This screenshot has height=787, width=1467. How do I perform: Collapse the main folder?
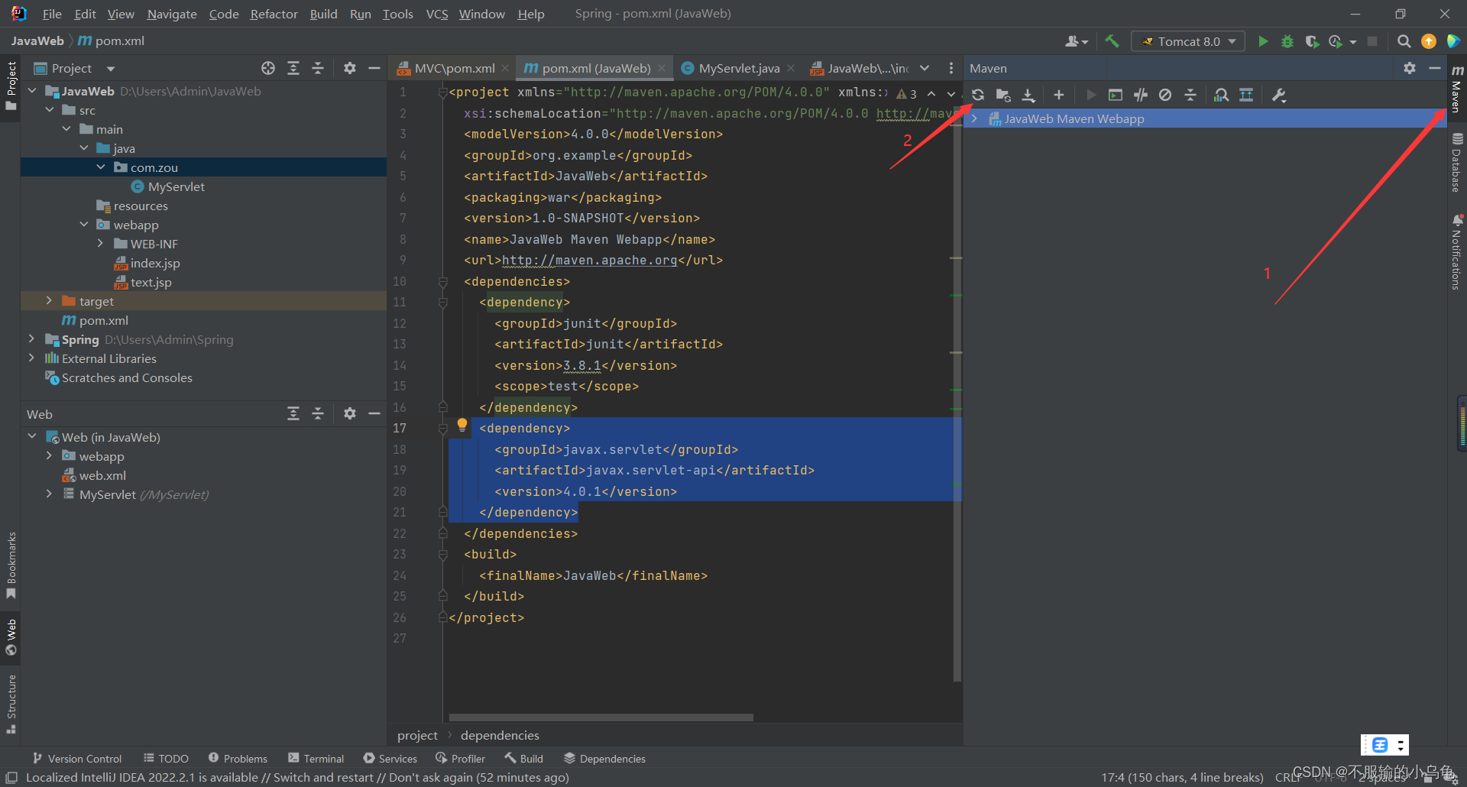tap(67, 129)
